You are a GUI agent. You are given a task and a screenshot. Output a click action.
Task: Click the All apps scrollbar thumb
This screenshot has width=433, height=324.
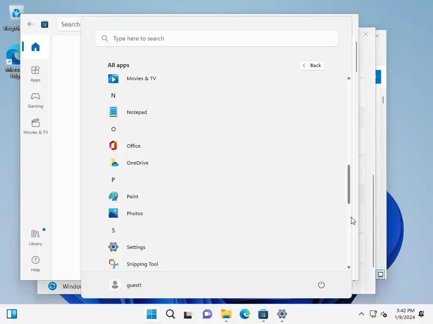pos(349,184)
